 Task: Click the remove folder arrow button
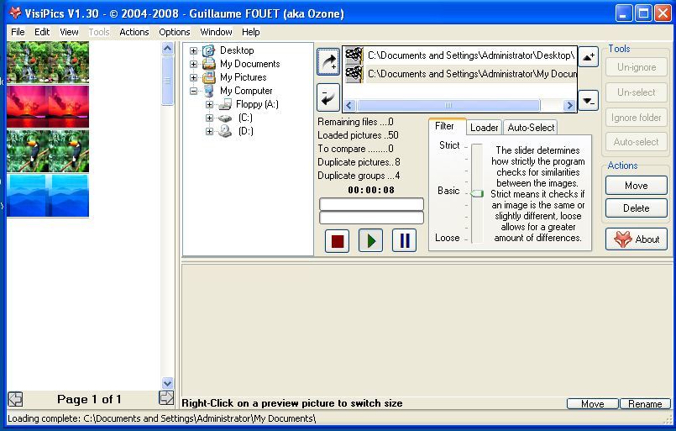[x=328, y=97]
